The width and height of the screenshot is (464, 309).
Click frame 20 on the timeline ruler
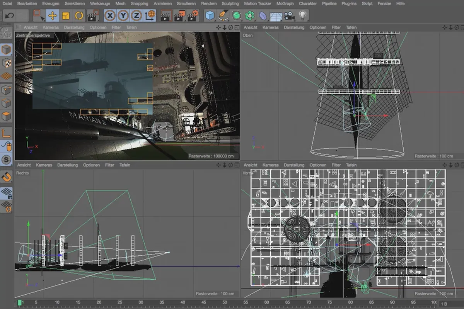pos(99,302)
